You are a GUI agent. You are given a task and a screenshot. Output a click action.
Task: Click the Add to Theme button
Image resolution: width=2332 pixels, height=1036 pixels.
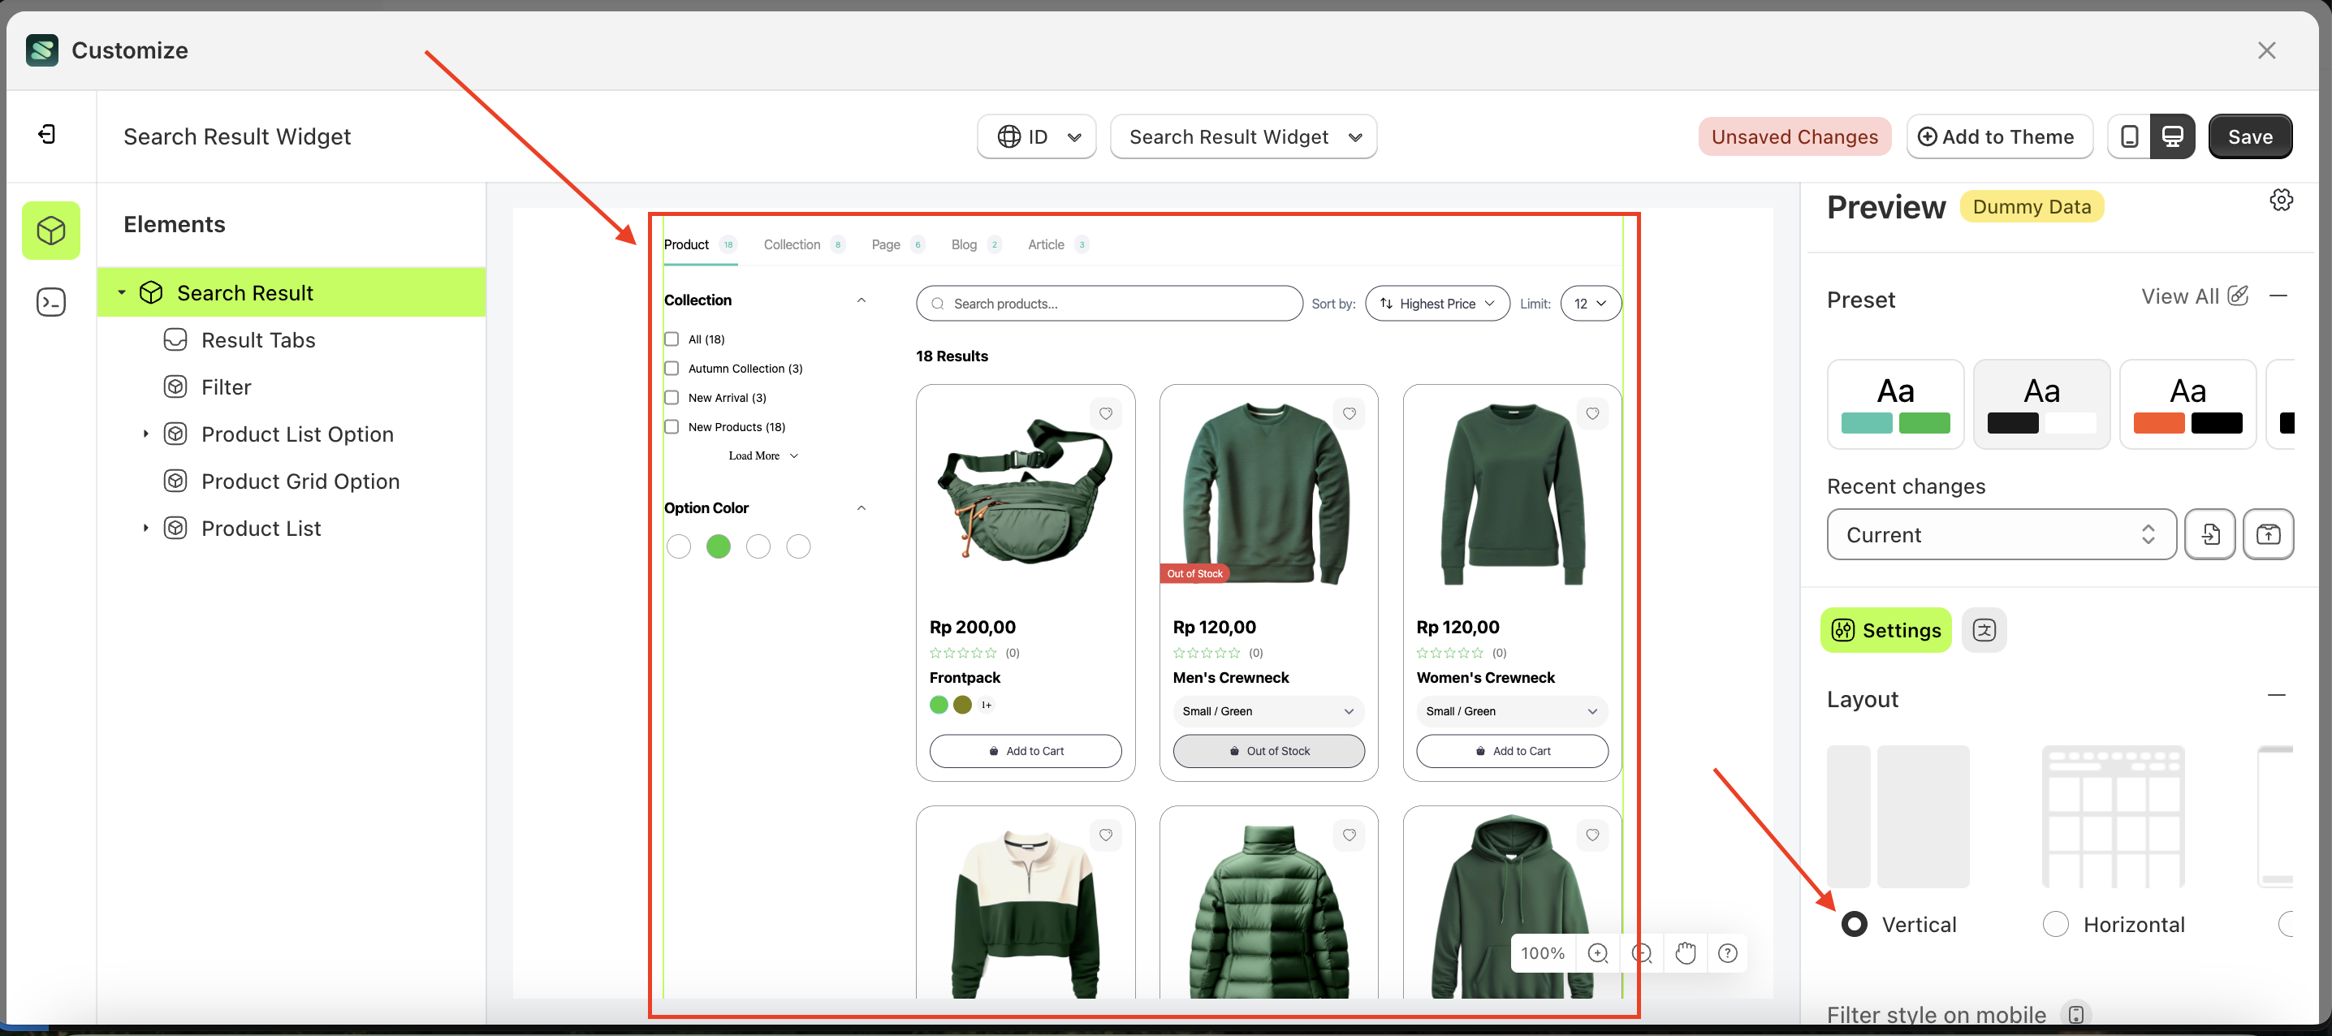(1999, 136)
